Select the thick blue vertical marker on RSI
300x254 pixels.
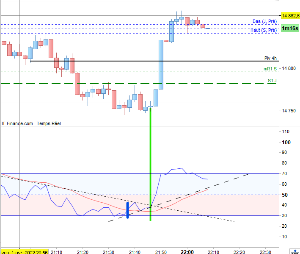click(x=128, y=210)
